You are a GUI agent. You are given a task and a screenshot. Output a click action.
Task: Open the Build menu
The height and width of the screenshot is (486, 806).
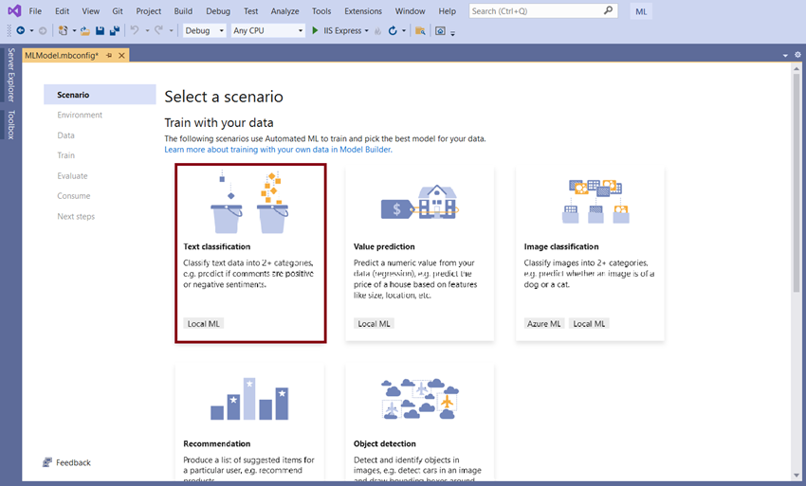[x=183, y=10]
